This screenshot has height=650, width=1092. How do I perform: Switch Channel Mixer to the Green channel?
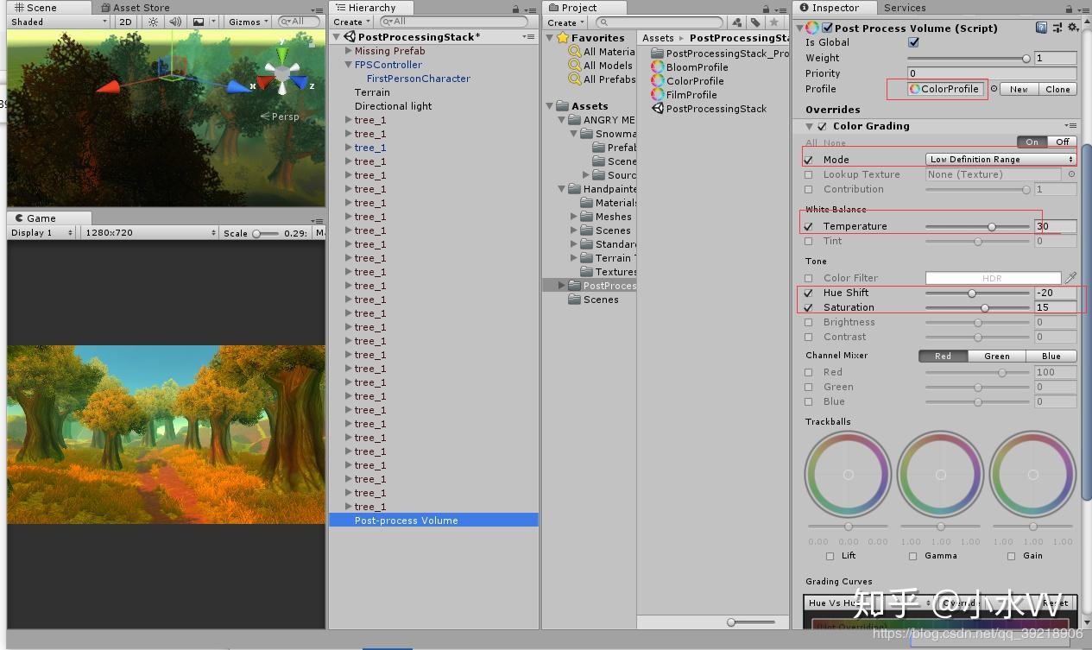[x=996, y=356]
